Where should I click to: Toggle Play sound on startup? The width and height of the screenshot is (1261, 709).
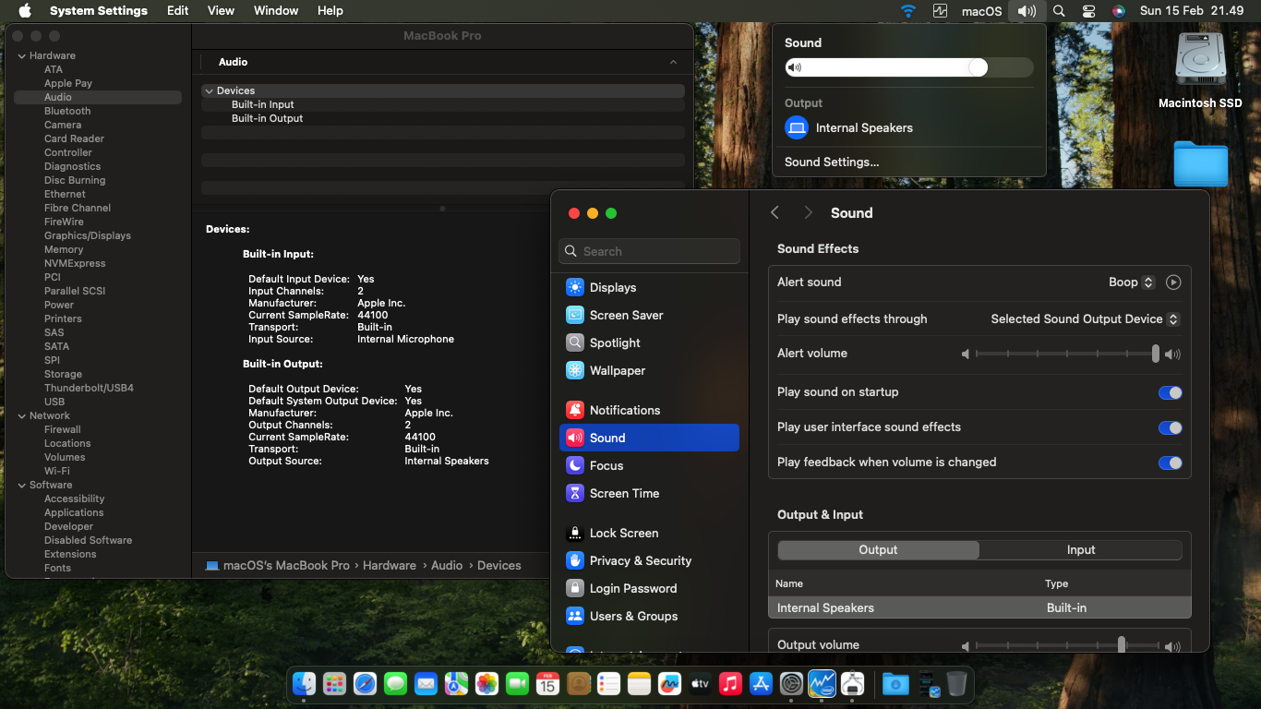tap(1171, 392)
